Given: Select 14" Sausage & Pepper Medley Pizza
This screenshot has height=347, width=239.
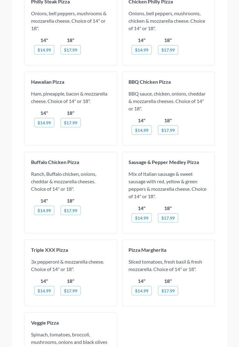Looking at the screenshot, I should [142, 218].
